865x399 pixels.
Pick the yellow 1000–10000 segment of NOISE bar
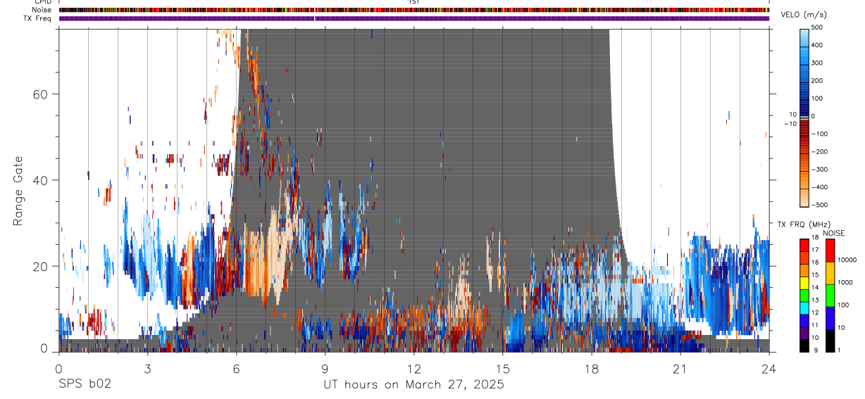(830, 272)
